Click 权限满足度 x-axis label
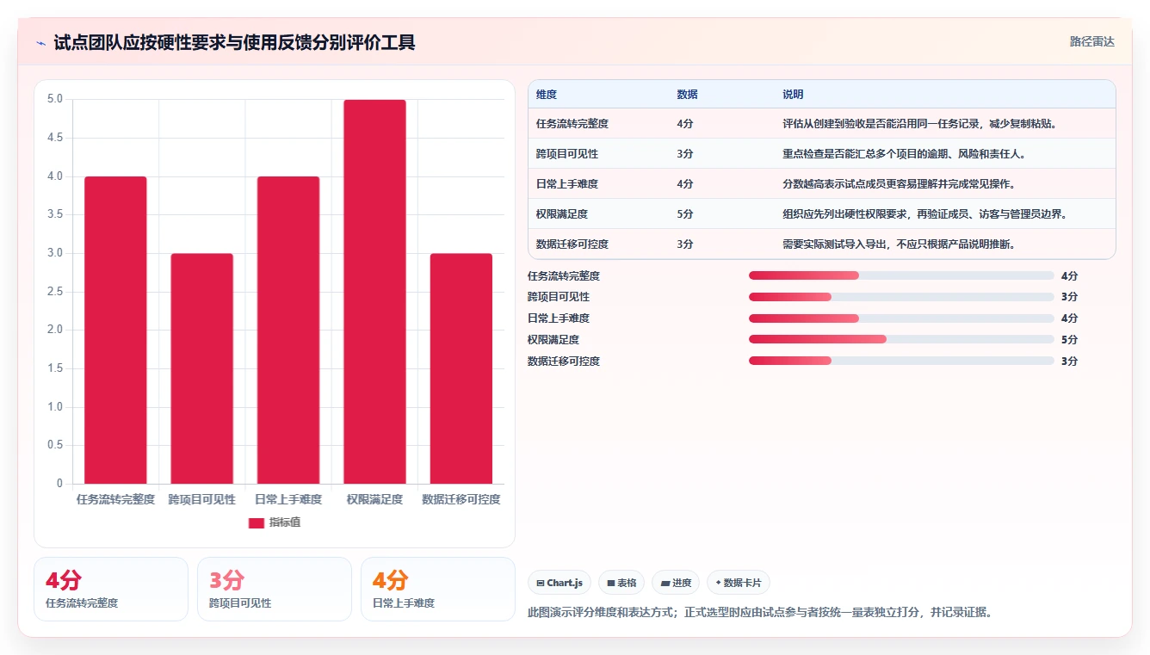Image resolution: width=1150 pixels, height=655 pixels. pyautogui.click(x=374, y=499)
